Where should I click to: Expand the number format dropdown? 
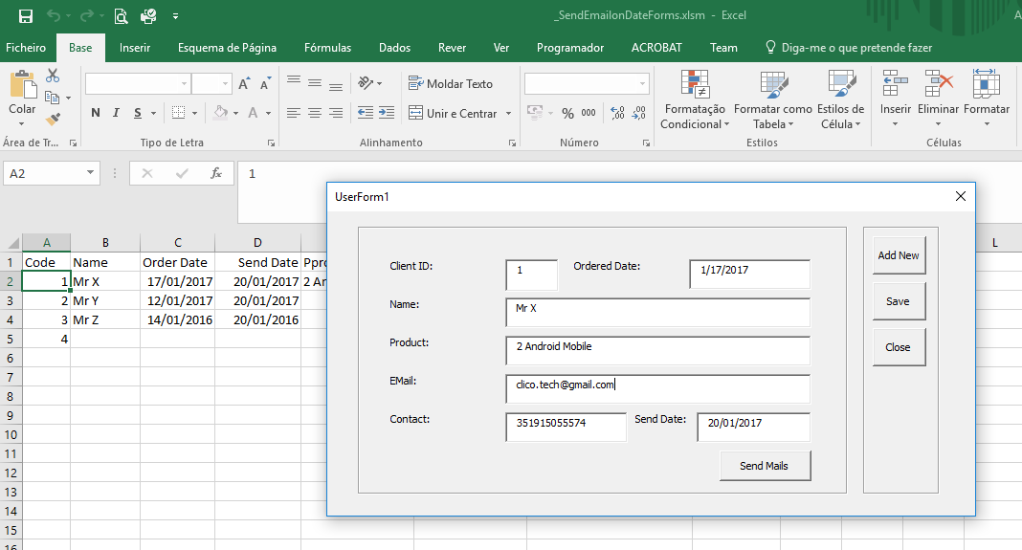click(641, 84)
